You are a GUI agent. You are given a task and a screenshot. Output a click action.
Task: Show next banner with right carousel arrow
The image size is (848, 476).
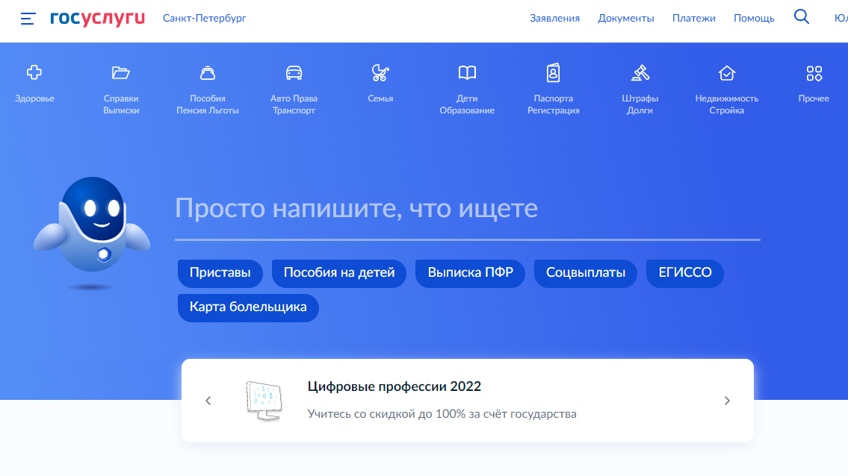726,400
